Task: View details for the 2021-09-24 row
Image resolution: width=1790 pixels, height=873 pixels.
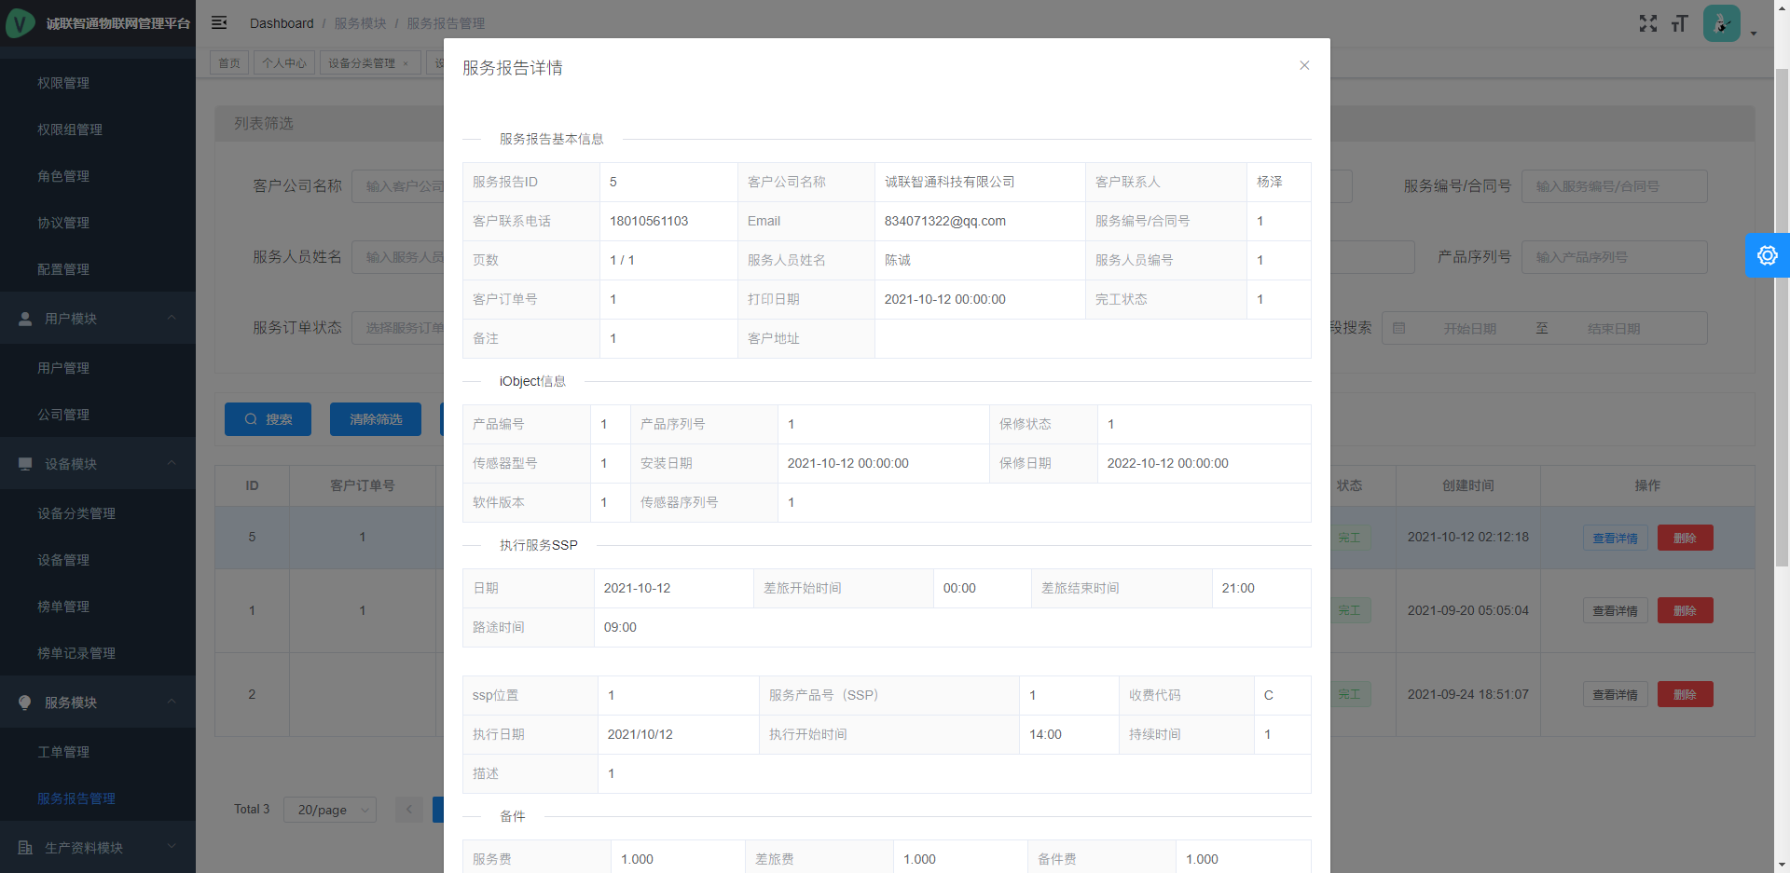Action: [x=1615, y=694]
